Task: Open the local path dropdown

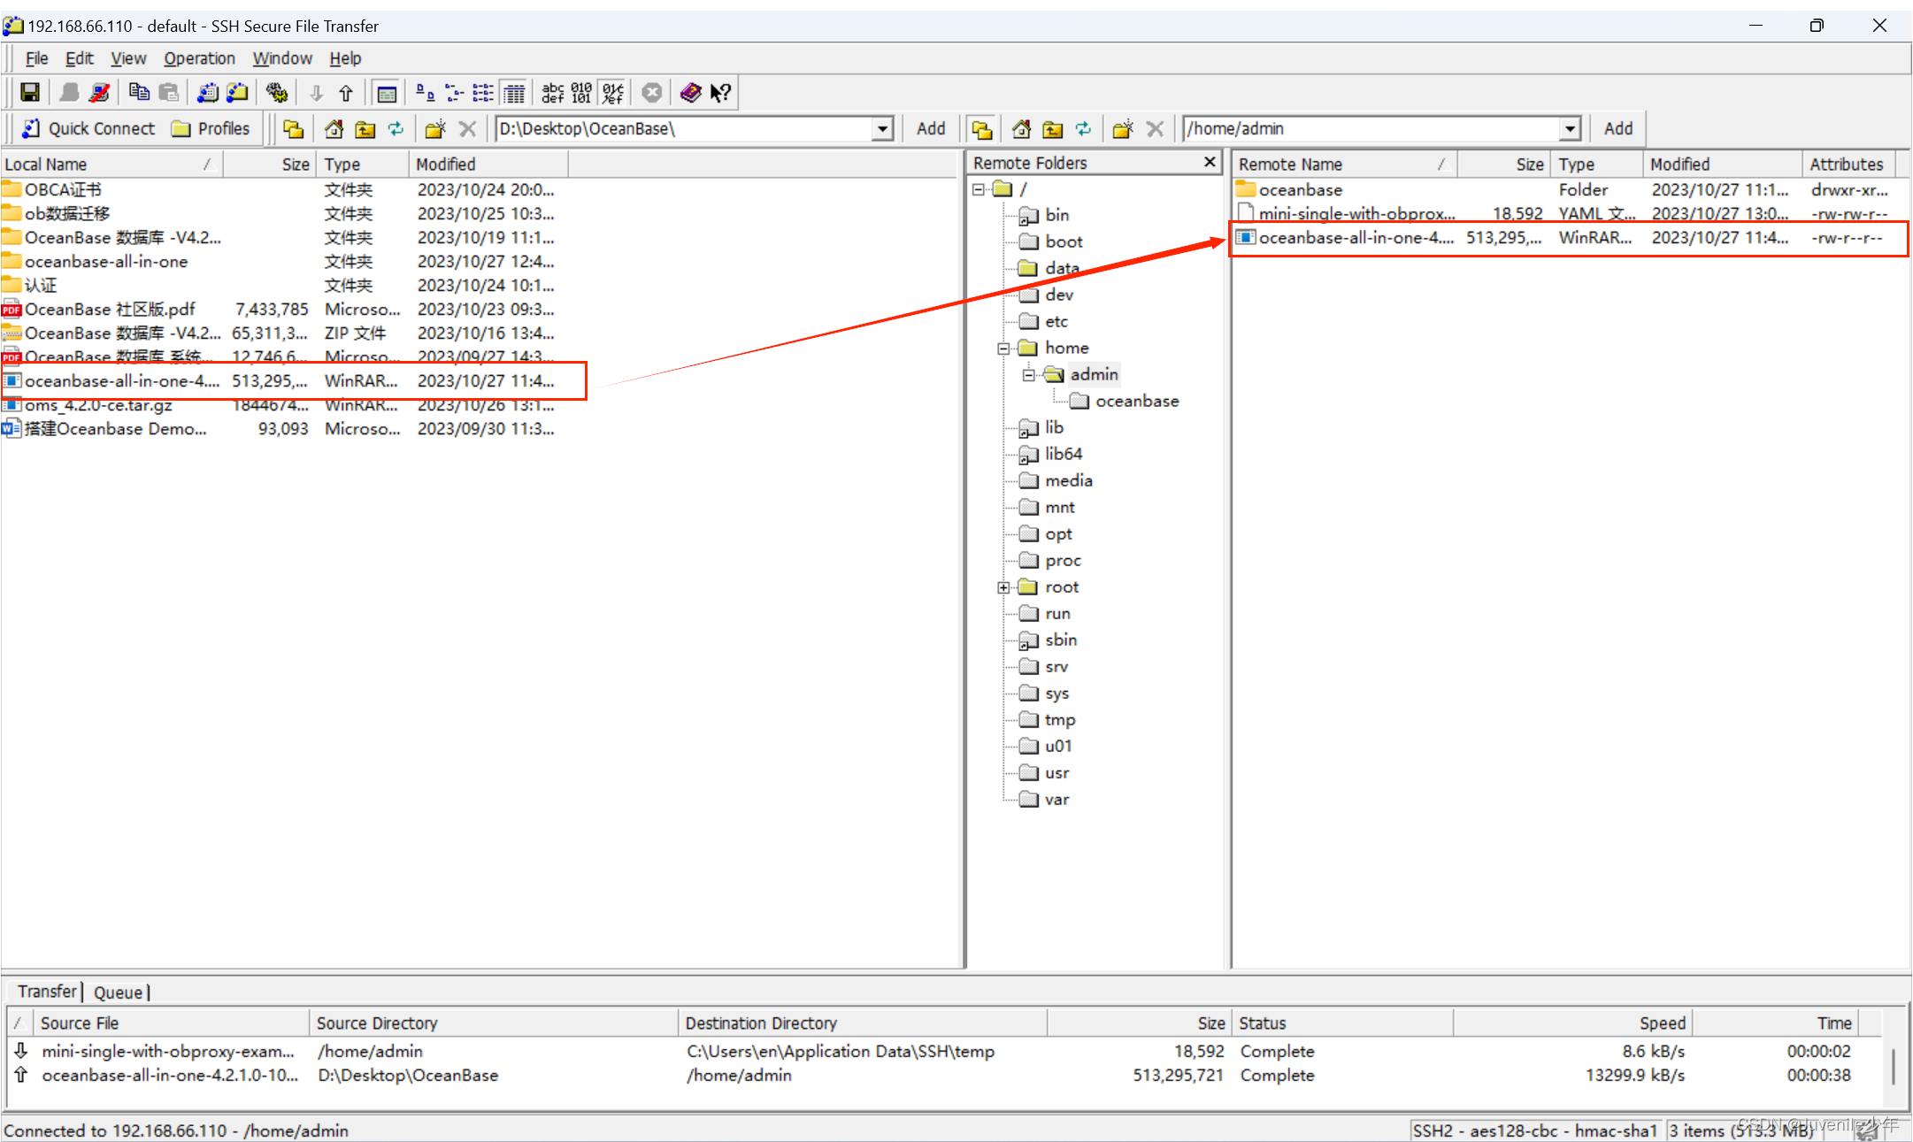Action: [x=882, y=129]
